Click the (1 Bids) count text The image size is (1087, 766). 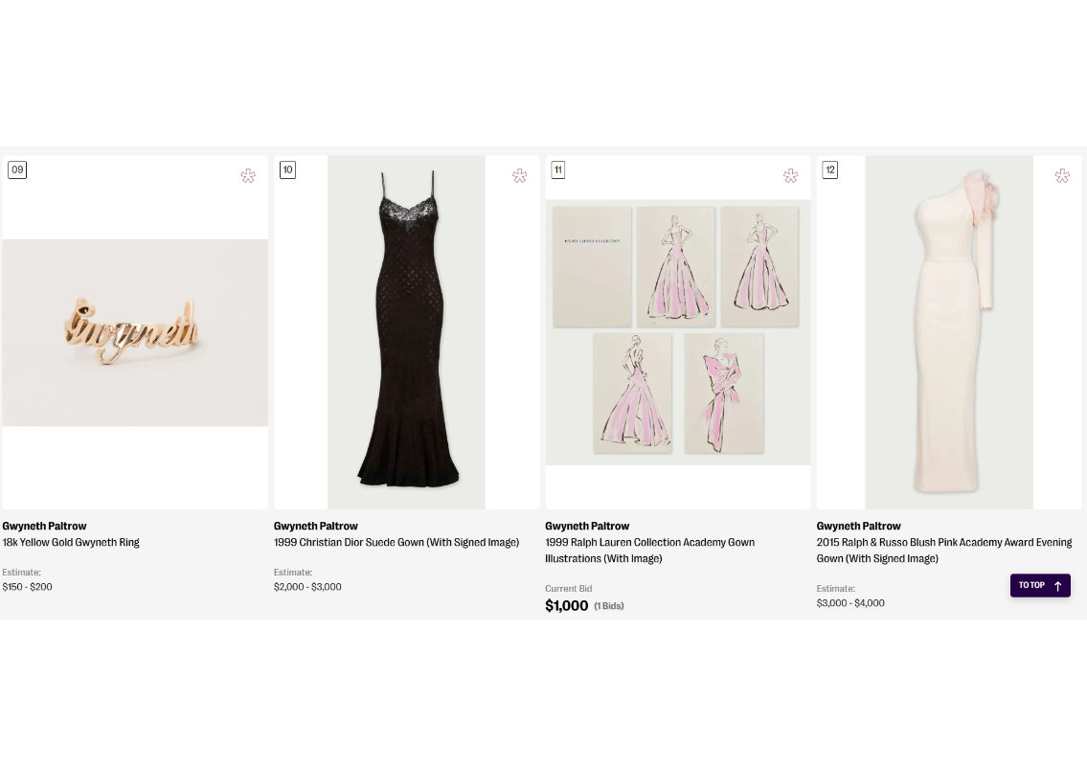(609, 606)
